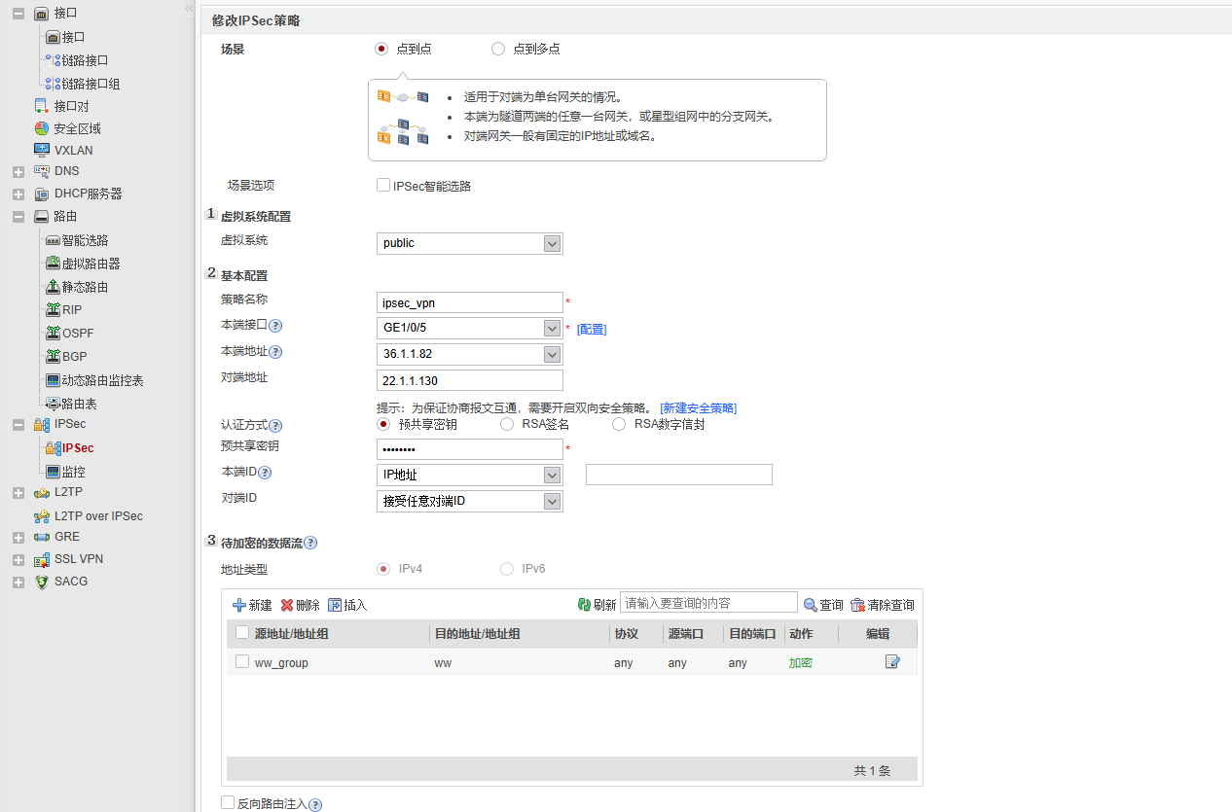Click the edit icon in ww_group row
Screen dimensions: 1232x812
892,662
